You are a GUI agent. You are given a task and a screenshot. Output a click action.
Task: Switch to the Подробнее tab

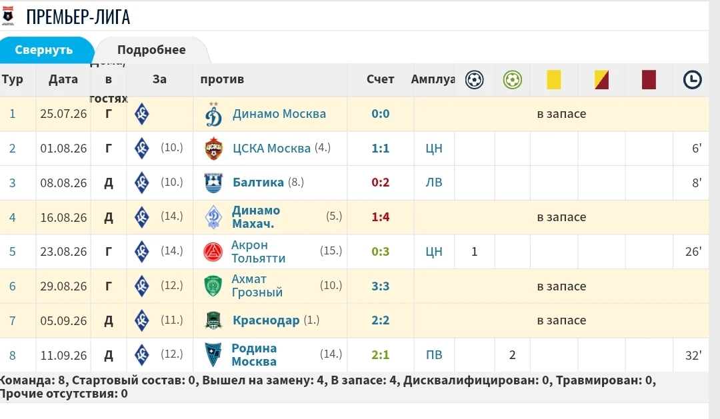[x=151, y=49]
